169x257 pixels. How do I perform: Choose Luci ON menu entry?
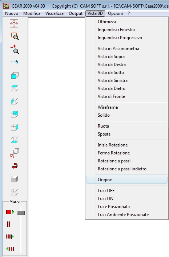[x=105, y=199]
